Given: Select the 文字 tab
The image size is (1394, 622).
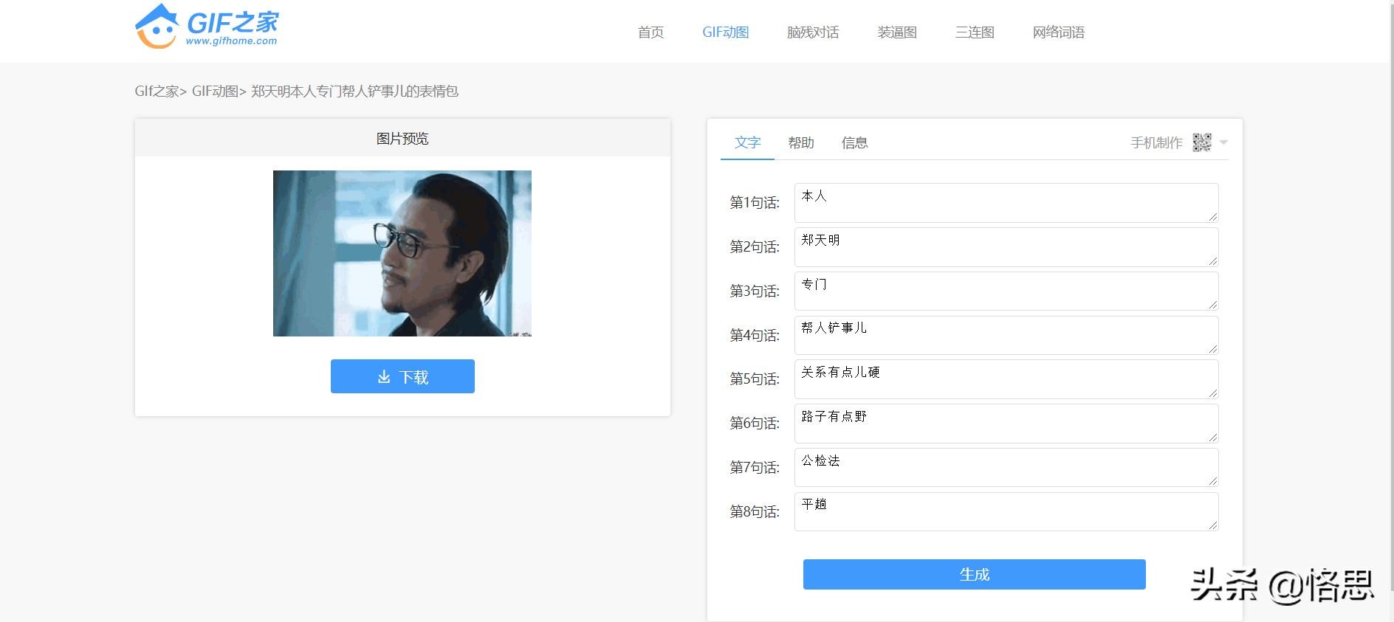Looking at the screenshot, I should click(747, 142).
